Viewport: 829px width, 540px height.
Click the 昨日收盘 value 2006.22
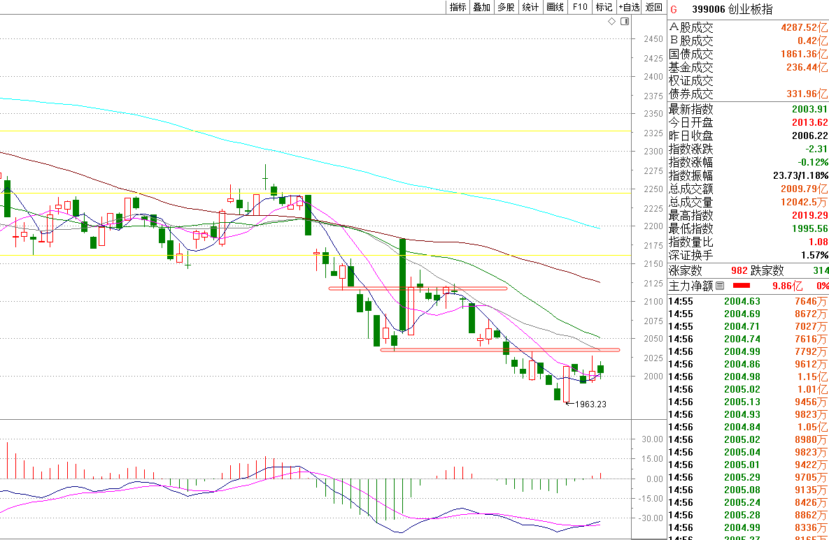pyautogui.click(x=809, y=136)
